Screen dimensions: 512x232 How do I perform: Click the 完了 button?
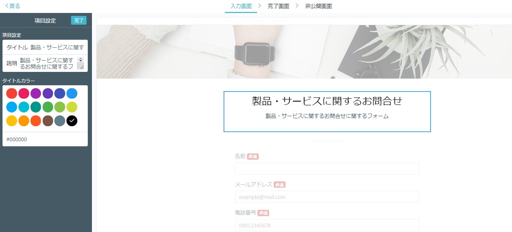point(79,20)
